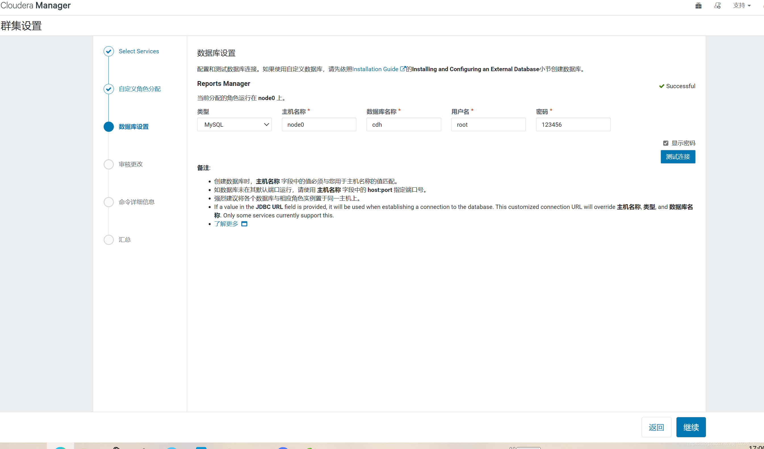Click the 继续 continue button
The image size is (764, 449).
[x=691, y=427]
